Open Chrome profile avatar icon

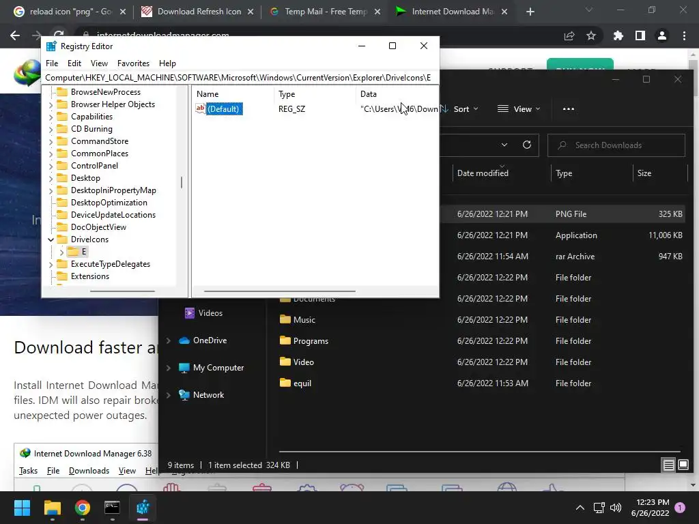tap(662, 35)
